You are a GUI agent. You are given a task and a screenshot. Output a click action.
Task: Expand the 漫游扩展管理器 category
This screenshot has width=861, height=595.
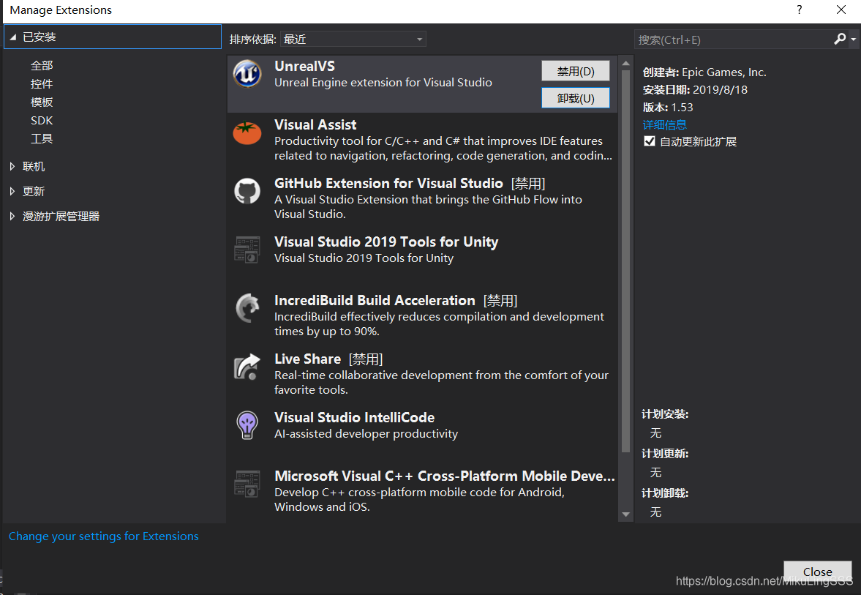click(x=12, y=217)
